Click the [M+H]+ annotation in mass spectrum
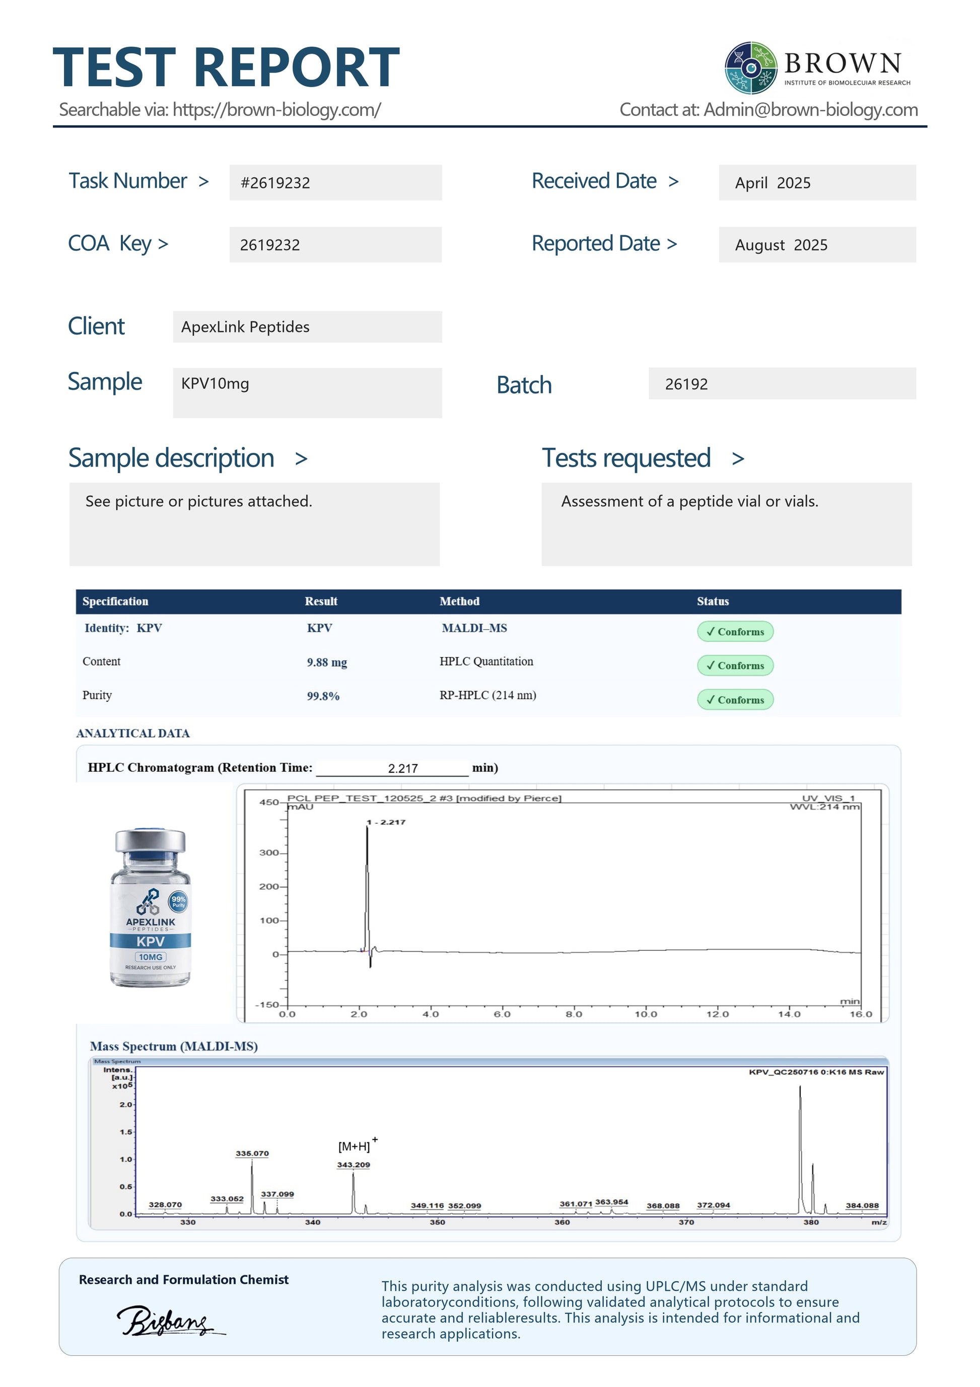Screen dimensions: 980x1387 click(358, 1145)
